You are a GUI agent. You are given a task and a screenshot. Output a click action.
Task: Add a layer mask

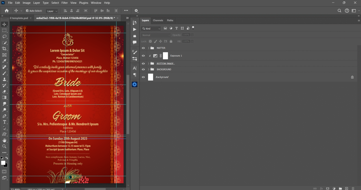(x=327, y=188)
